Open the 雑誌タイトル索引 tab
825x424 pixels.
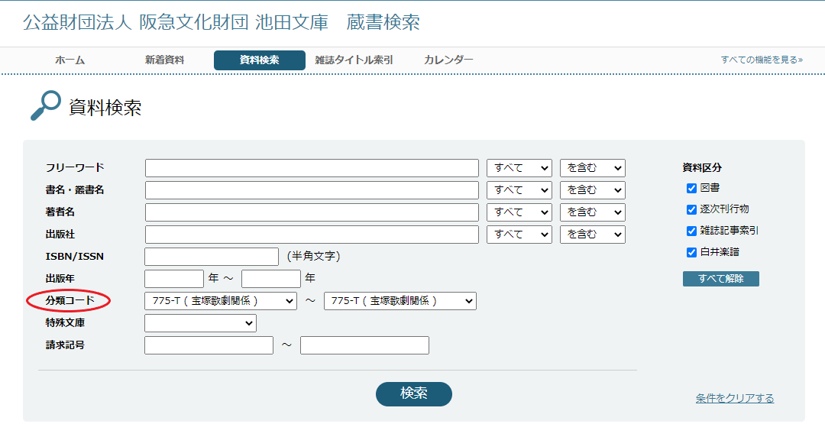point(354,60)
